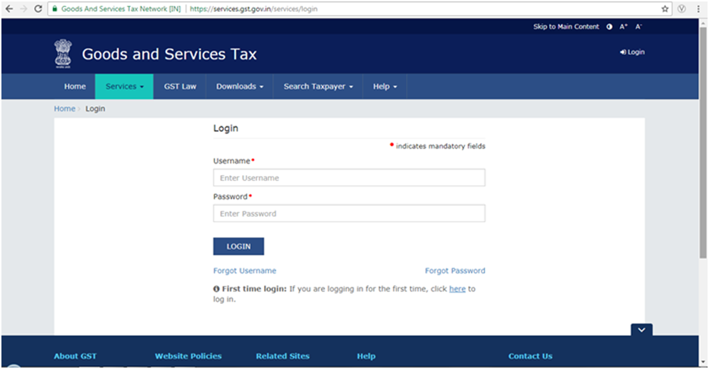
Task: Click the Goods and Services Tax title
Action: click(x=169, y=55)
